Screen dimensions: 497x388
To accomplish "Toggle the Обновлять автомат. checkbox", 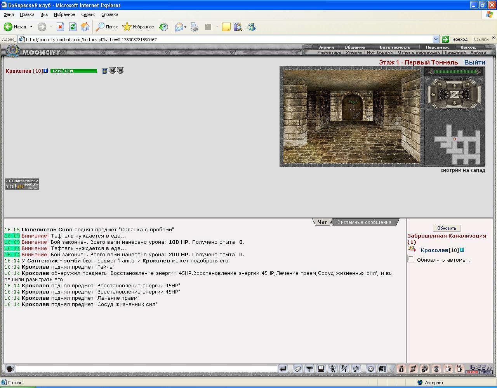I will tap(411, 259).
